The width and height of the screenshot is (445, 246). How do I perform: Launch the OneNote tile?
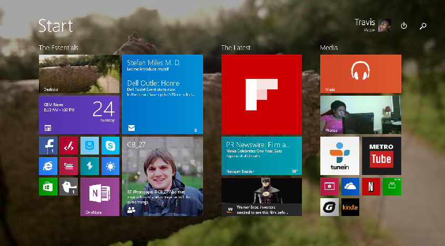(x=100, y=197)
